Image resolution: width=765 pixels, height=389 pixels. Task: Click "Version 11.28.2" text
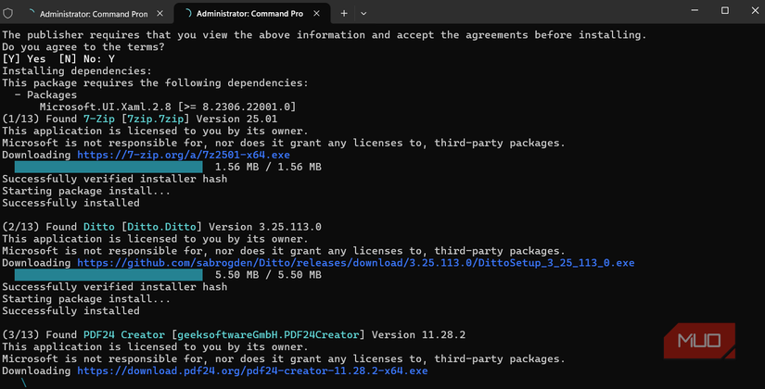pos(418,335)
